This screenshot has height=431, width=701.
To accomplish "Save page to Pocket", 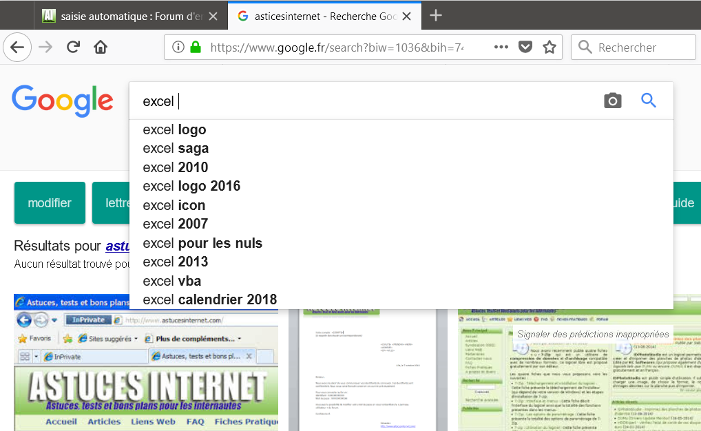I will [x=525, y=47].
